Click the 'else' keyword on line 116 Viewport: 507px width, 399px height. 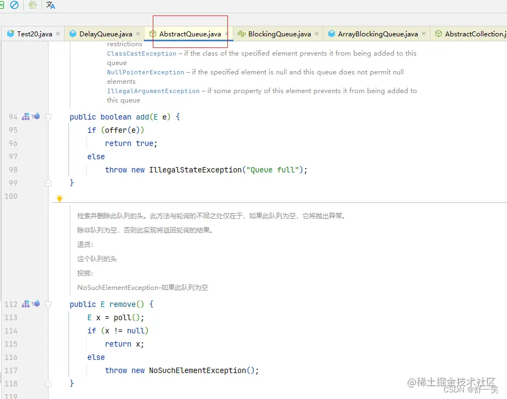96,357
